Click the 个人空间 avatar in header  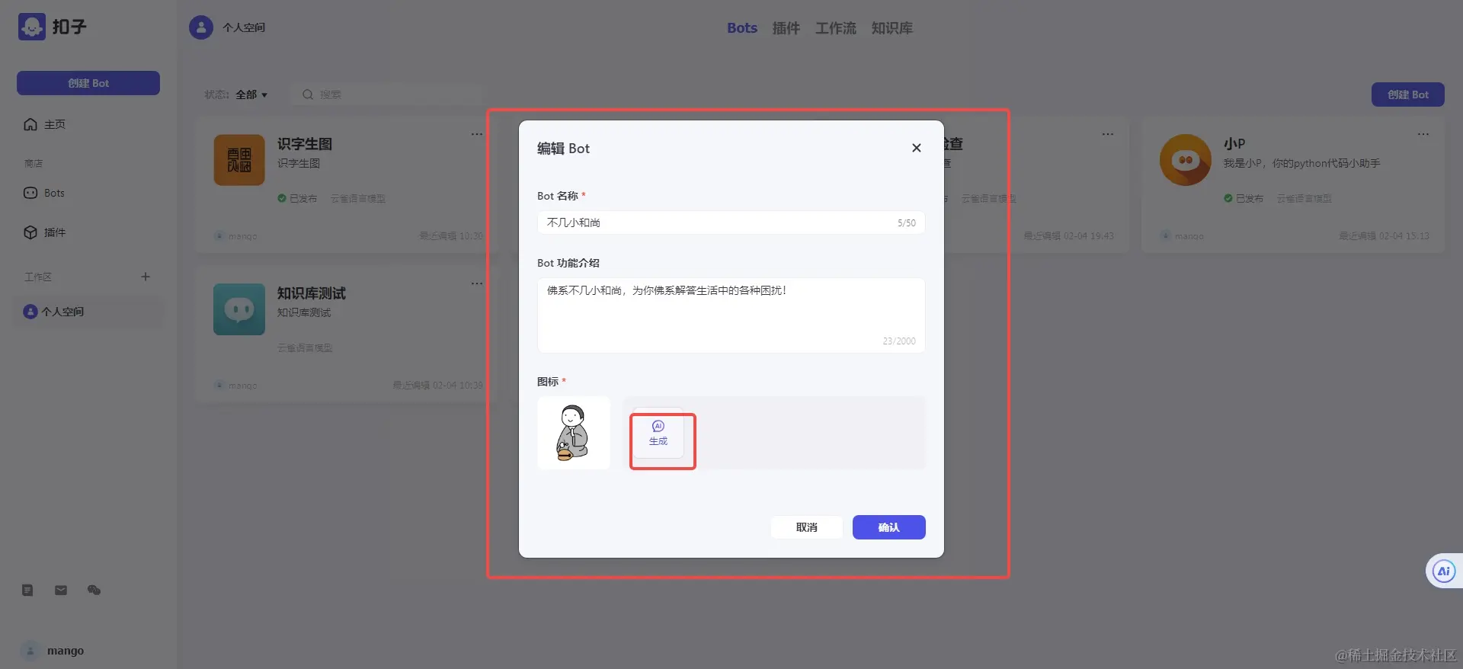(x=201, y=27)
